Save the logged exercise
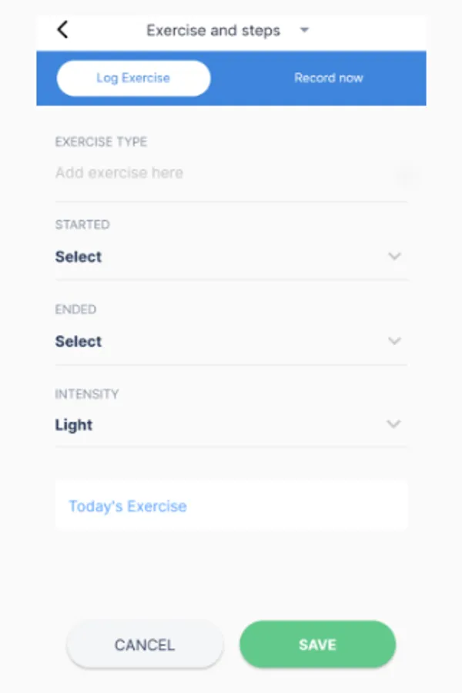Viewport: 462px width, 693px height. 317,644
